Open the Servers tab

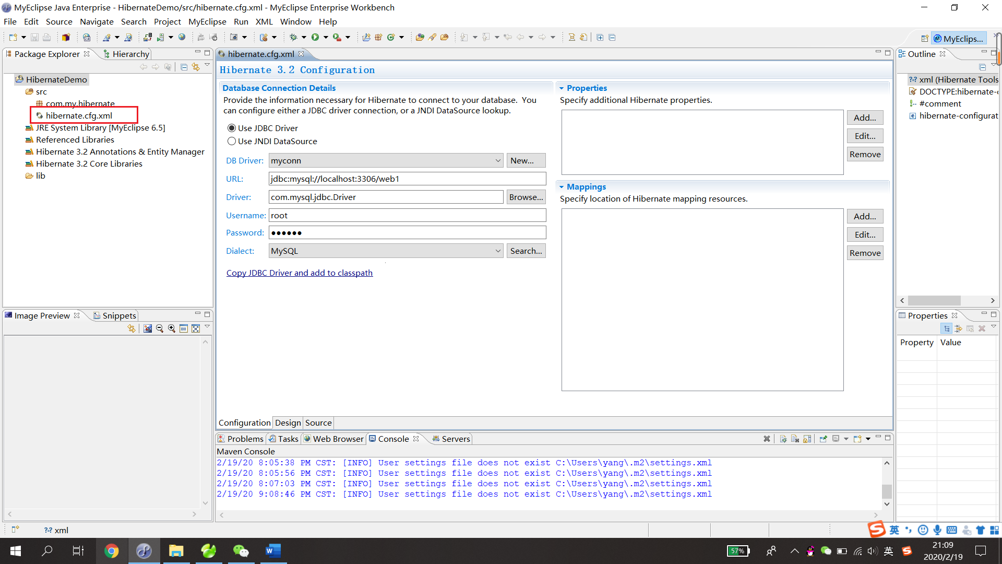click(451, 439)
